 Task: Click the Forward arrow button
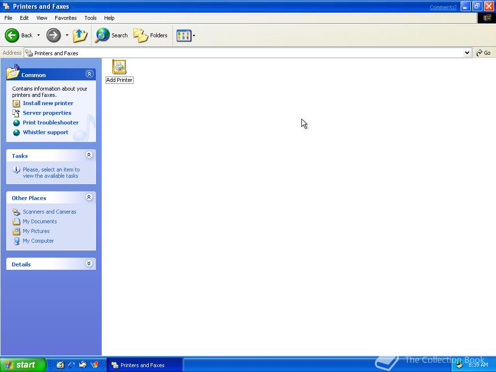tap(53, 35)
